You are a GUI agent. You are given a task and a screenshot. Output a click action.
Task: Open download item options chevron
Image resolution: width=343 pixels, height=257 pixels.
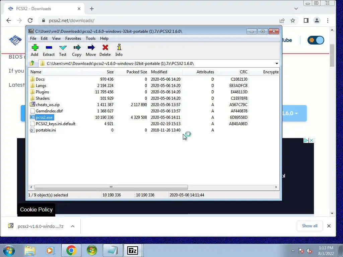pyautogui.click(x=73, y=226)
